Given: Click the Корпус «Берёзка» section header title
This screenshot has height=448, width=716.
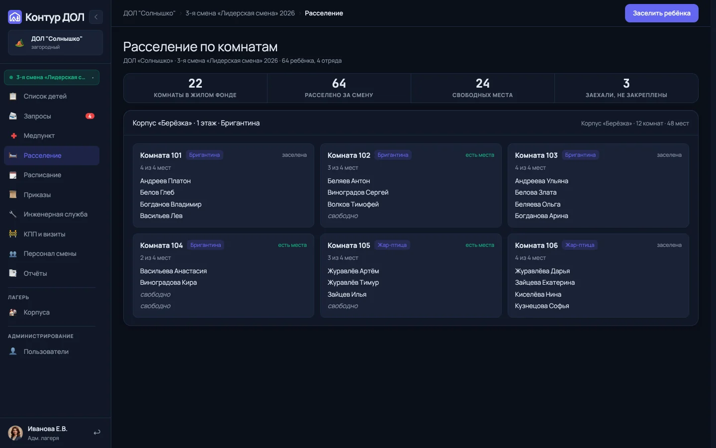Looking at the screenshot, I should coord(196,123).
